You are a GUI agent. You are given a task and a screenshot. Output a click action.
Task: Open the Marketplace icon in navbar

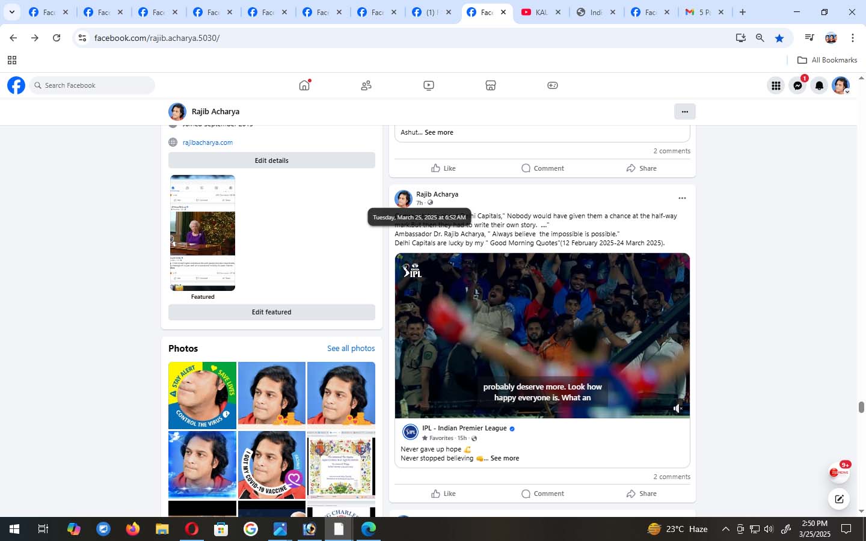tap(491, 85)
